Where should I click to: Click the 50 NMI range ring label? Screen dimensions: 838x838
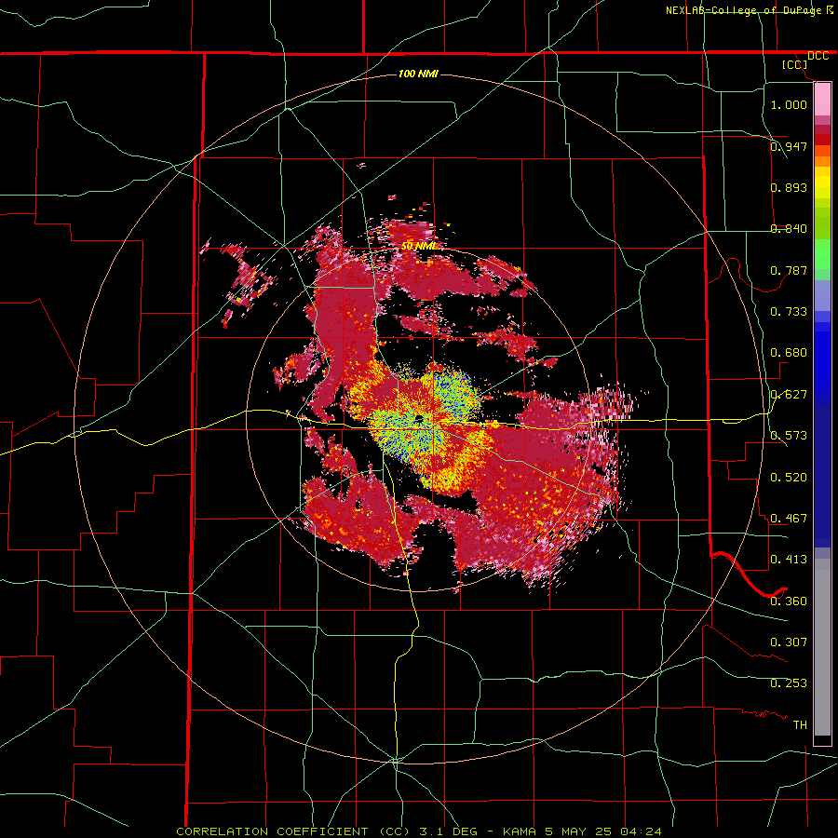click(418, 246)
